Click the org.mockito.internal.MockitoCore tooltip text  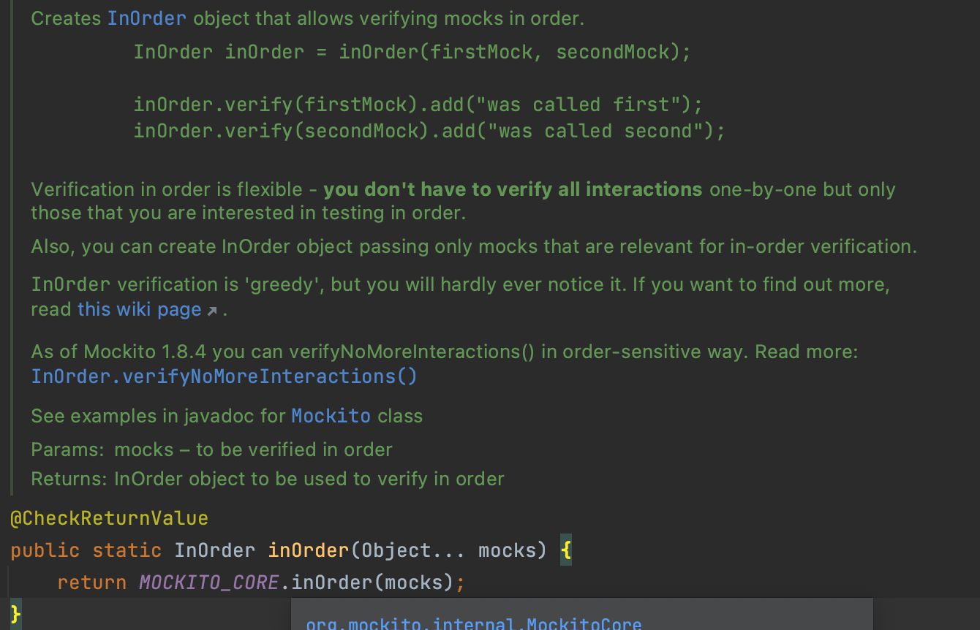coord(474,623)
